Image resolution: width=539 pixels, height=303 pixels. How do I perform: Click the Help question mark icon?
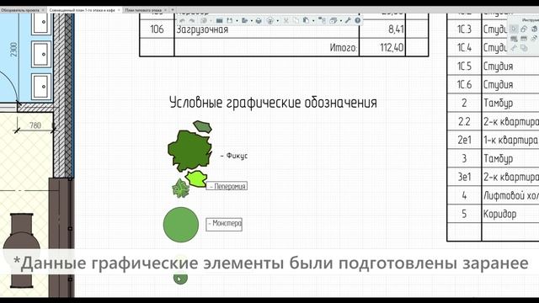[357, 20]
